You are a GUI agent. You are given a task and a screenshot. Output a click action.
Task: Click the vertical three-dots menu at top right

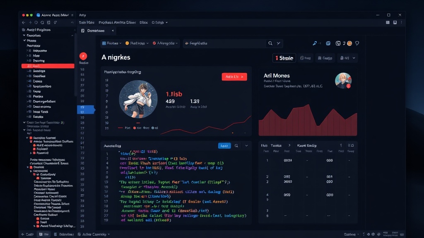pyautogui.click(x=401, y=22)
